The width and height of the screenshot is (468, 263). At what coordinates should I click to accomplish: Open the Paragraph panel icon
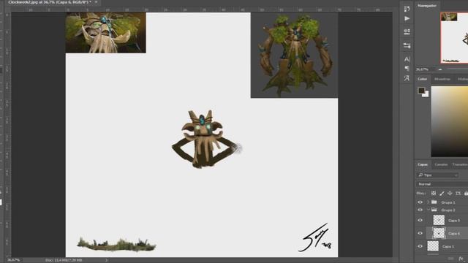coord(407,68)
